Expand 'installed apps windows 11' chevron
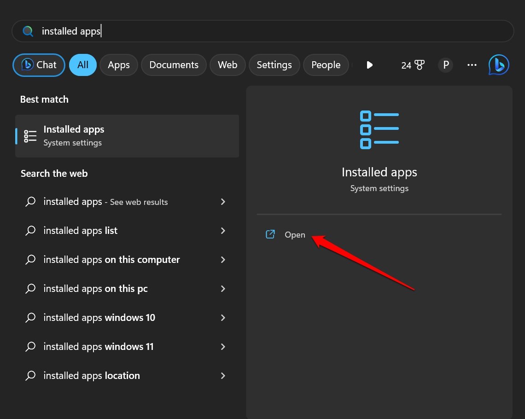This screenshot has height=419, width=525. (223, 347)
